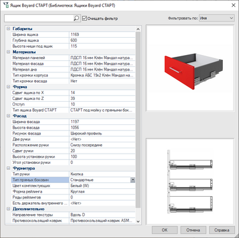Select the 'Ширина ящика' value 1169
Screen dimensions: 239x238
pos(102,35)
